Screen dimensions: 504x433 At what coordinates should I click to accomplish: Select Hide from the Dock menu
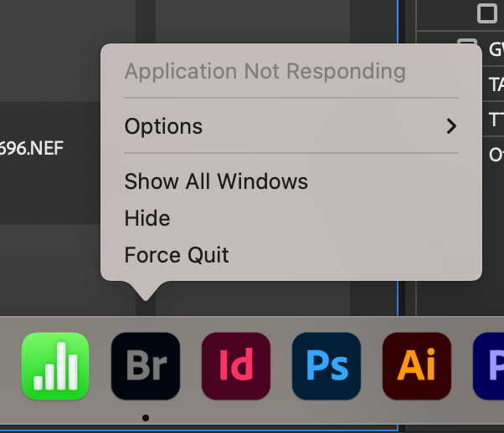click(x=147, y=218)
